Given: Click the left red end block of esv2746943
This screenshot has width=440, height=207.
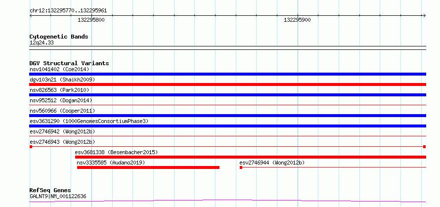Looking at the screenshot, I should tap(31, 147).
